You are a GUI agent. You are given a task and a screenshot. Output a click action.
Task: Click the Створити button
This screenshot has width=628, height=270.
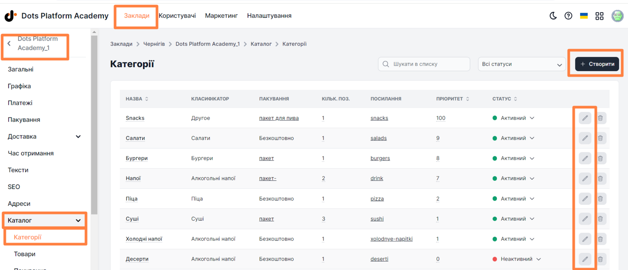point(597,64)
